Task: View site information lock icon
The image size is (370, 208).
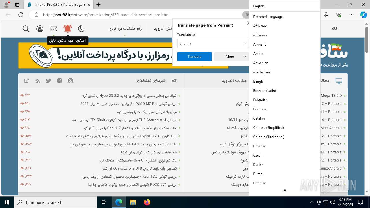Action: tap(36, 15)
